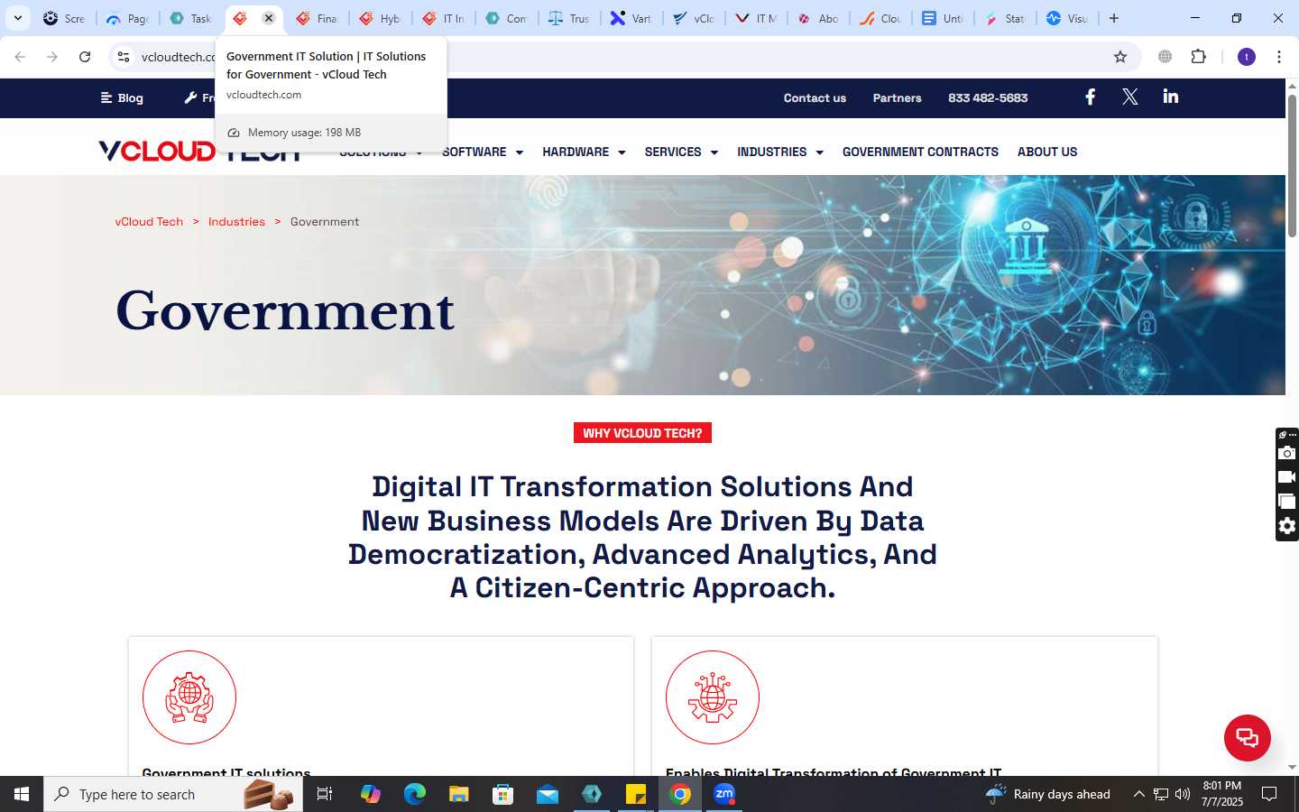Open the X (Twitter) social icon
The image size is (1299, 812).
point(1129,97)
